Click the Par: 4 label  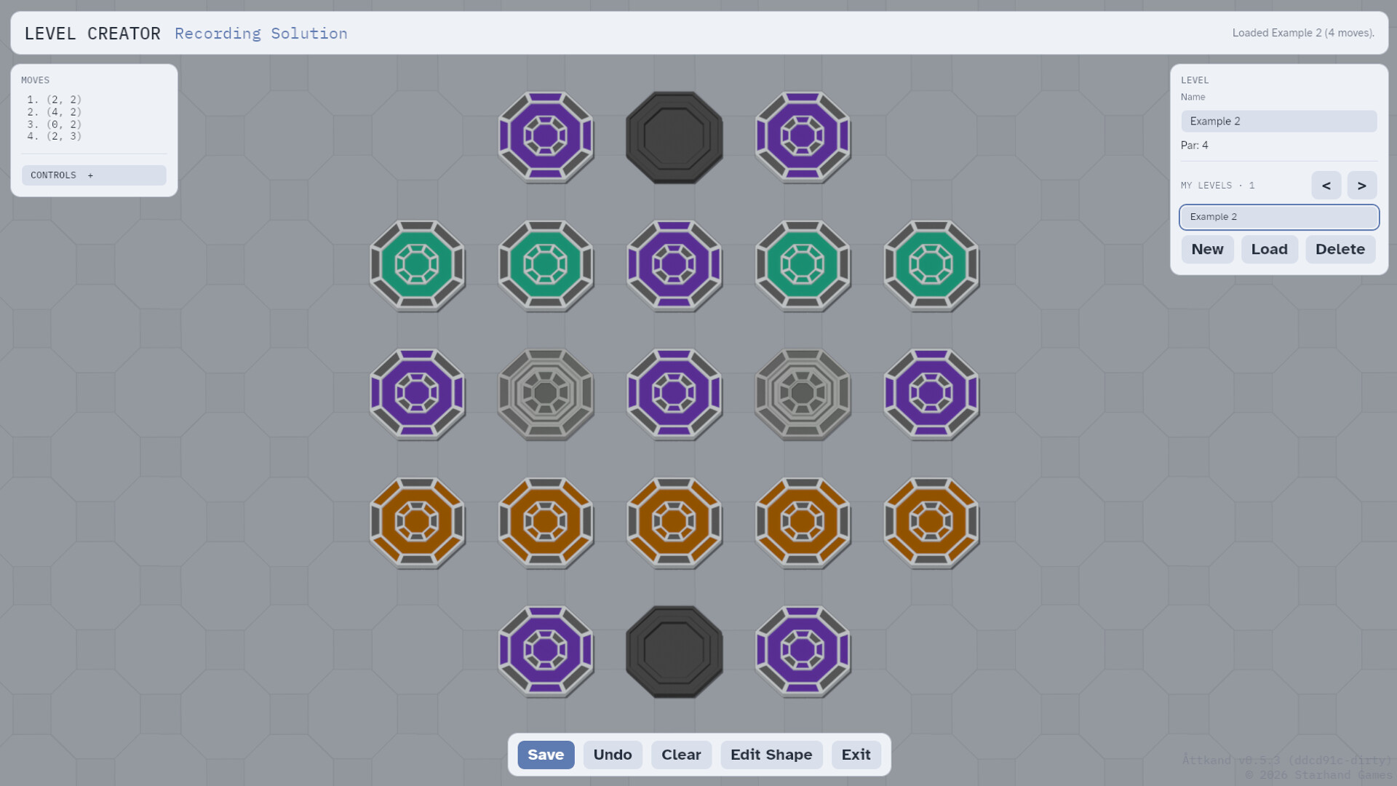[1195, 146]
